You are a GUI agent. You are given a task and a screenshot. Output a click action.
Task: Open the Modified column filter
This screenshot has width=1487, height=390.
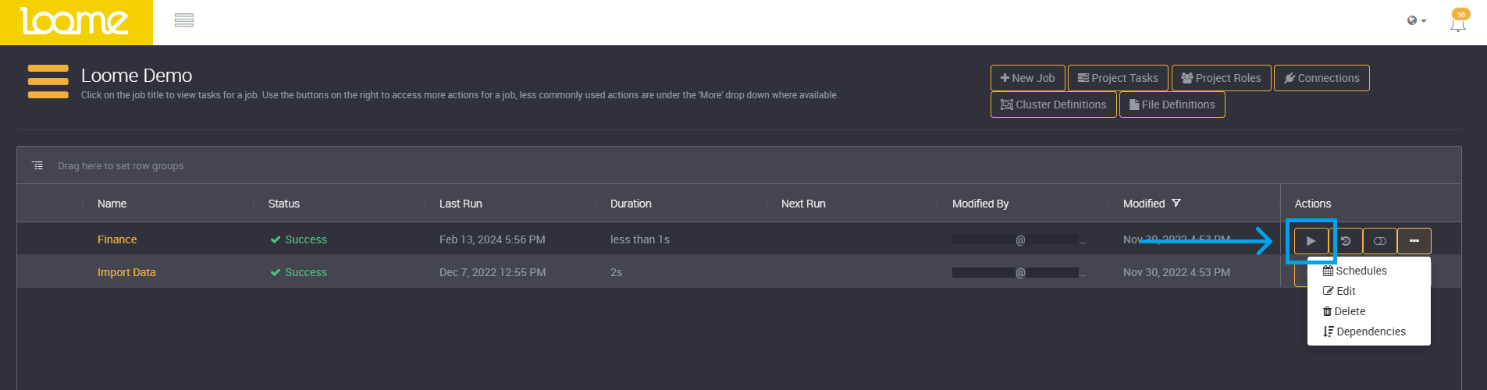click(1176, 203)
